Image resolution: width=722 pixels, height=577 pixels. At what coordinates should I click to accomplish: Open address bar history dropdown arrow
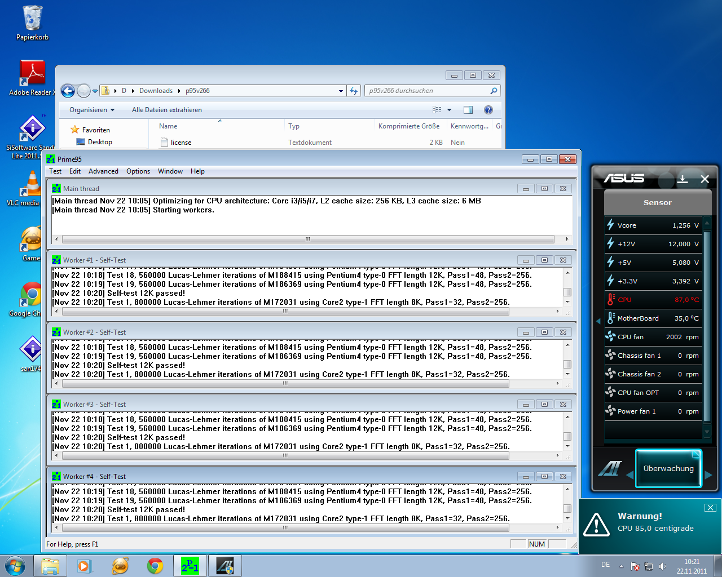(x=341, y=91)
